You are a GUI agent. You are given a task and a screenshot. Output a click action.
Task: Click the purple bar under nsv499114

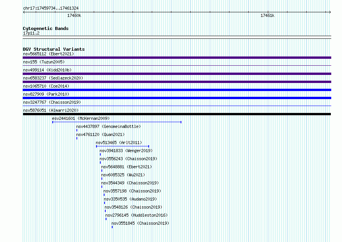177,74
